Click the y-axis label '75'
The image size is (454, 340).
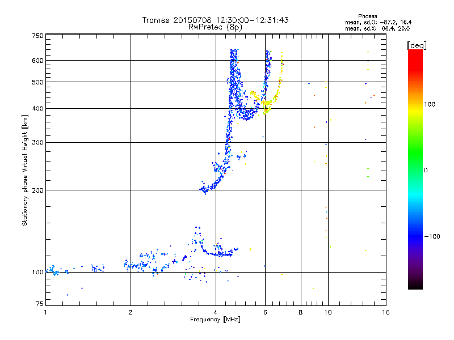coord(40,304)
